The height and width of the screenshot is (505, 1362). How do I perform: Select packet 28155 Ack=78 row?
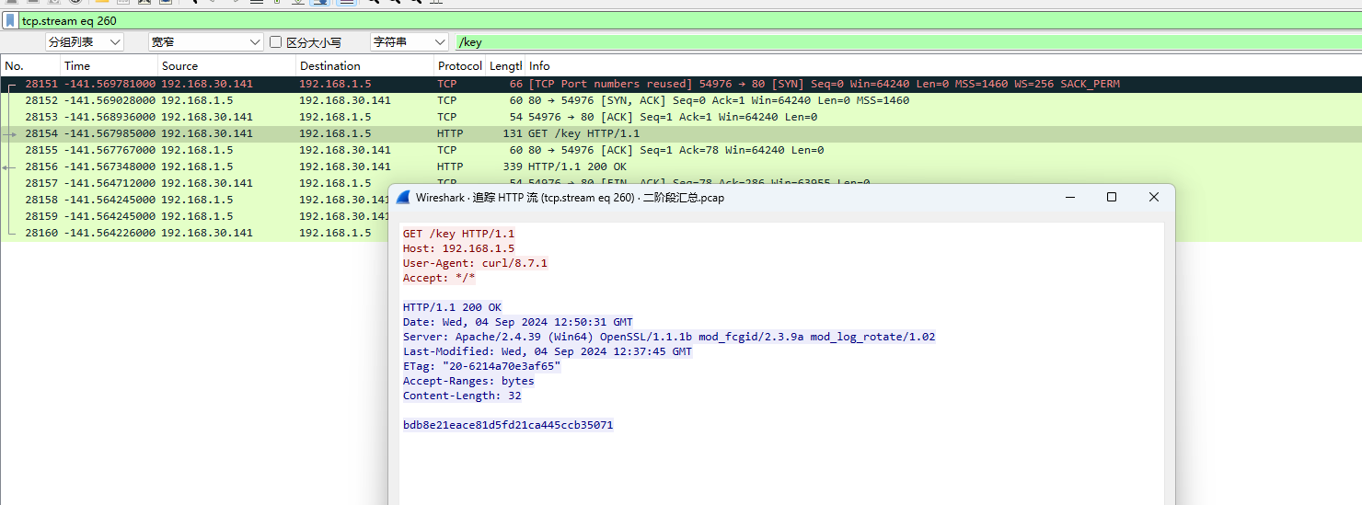tap(681, 150)
